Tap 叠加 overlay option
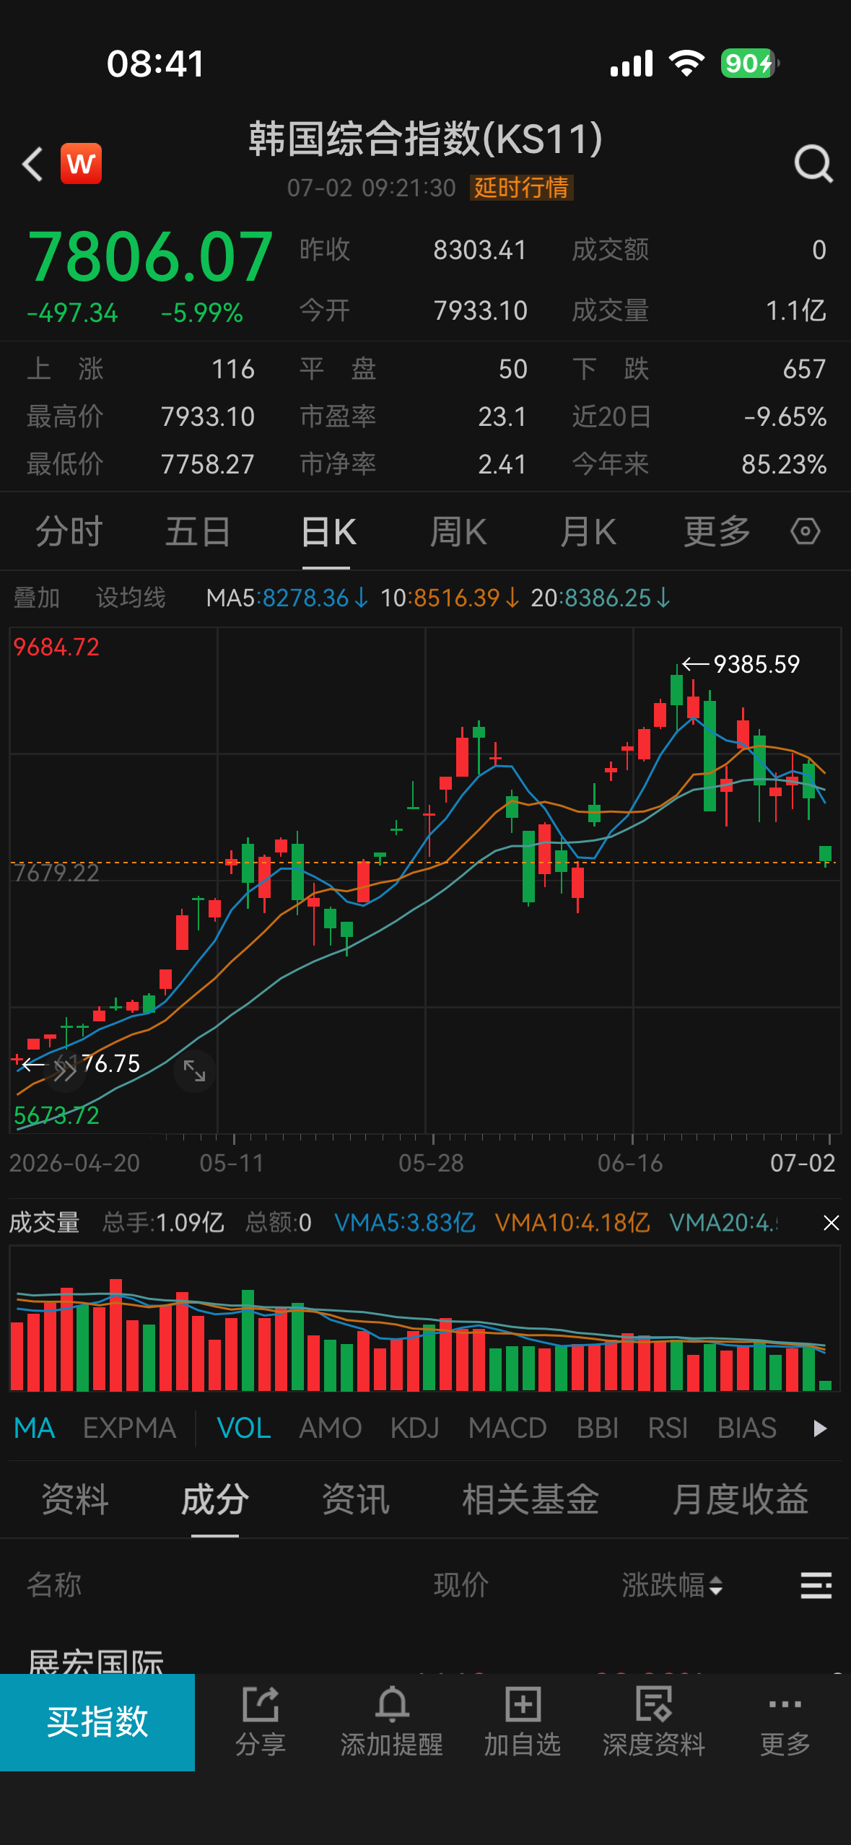The height and width of the screenshot is (1845, 851). (x=36, y=598)
